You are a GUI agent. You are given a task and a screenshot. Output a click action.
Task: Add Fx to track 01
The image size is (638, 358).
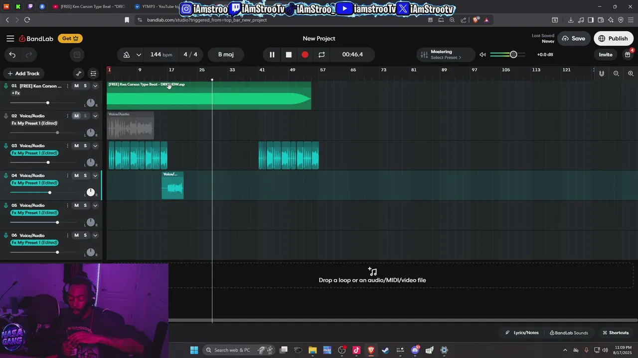pos(16,93)
